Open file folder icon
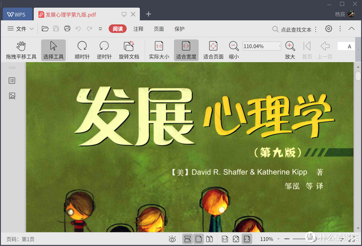 45,29
